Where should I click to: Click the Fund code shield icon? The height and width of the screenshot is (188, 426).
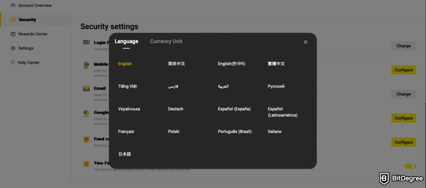86,139
